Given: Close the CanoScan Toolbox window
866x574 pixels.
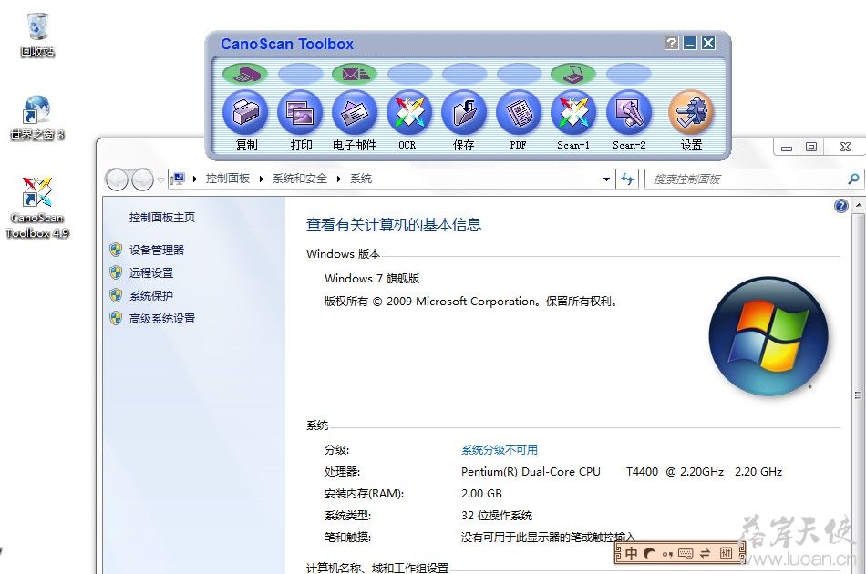Looking at the screenshot, I should 708,43.
